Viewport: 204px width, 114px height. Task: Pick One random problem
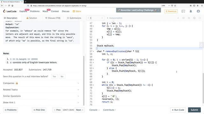click(39, 110)
